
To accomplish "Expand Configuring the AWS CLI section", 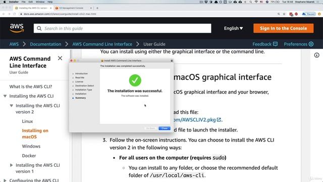I will point(5,180).
